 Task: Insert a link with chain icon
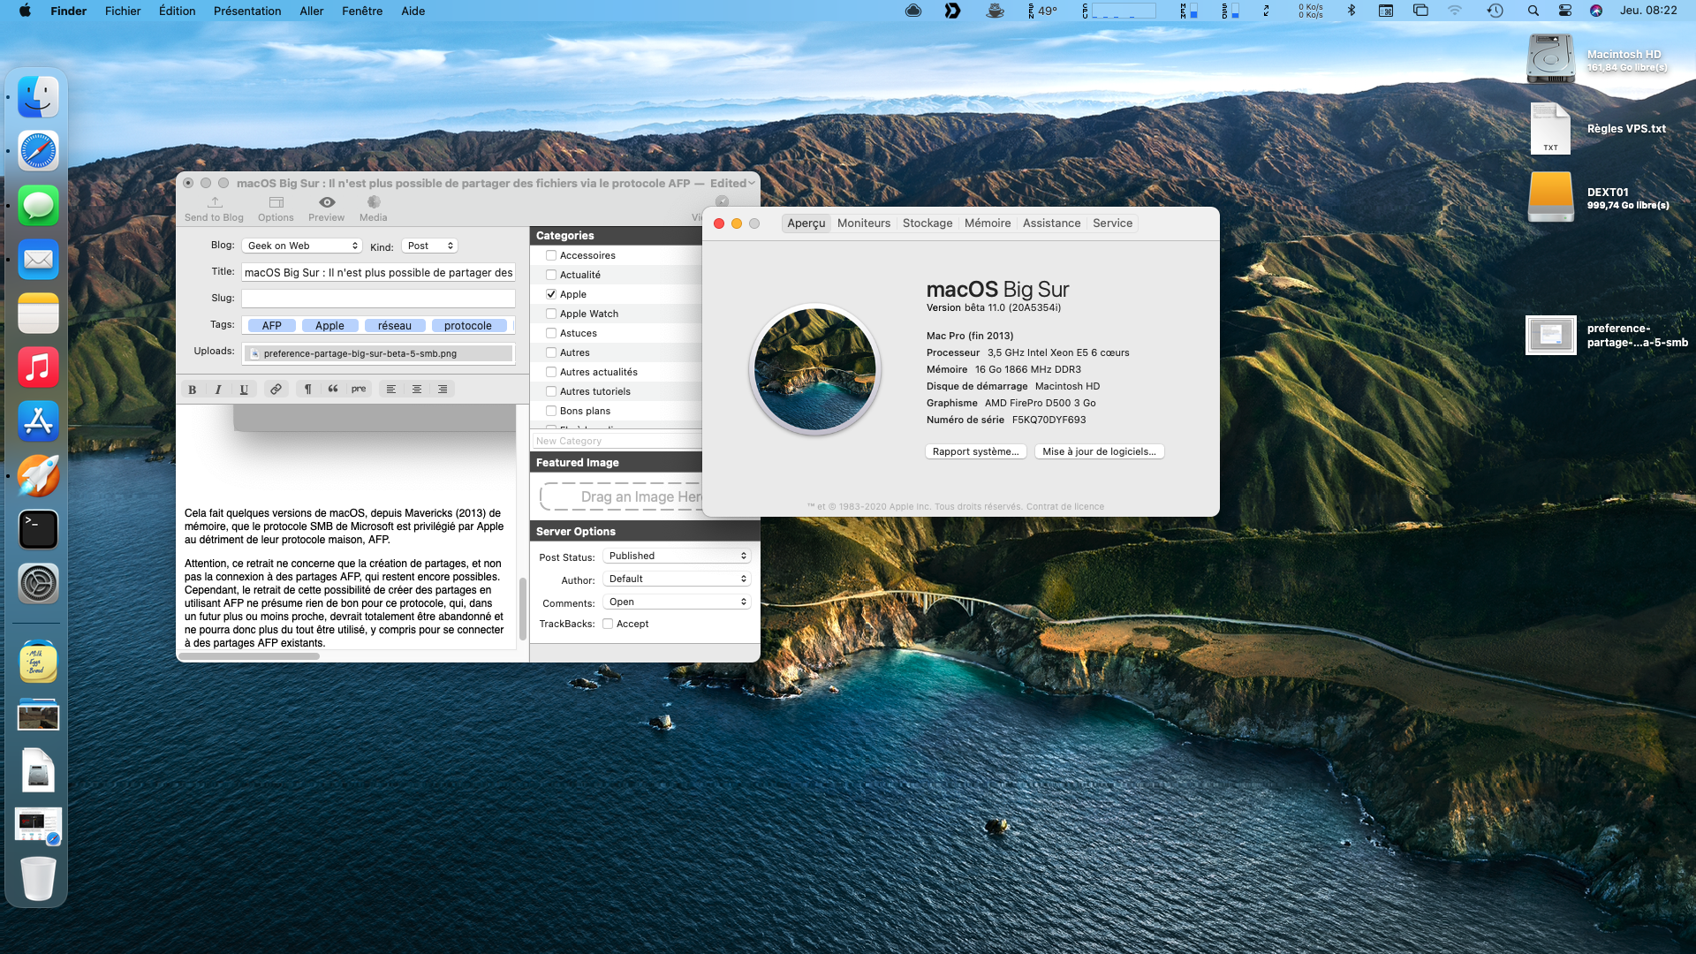(x=276, y=389)
